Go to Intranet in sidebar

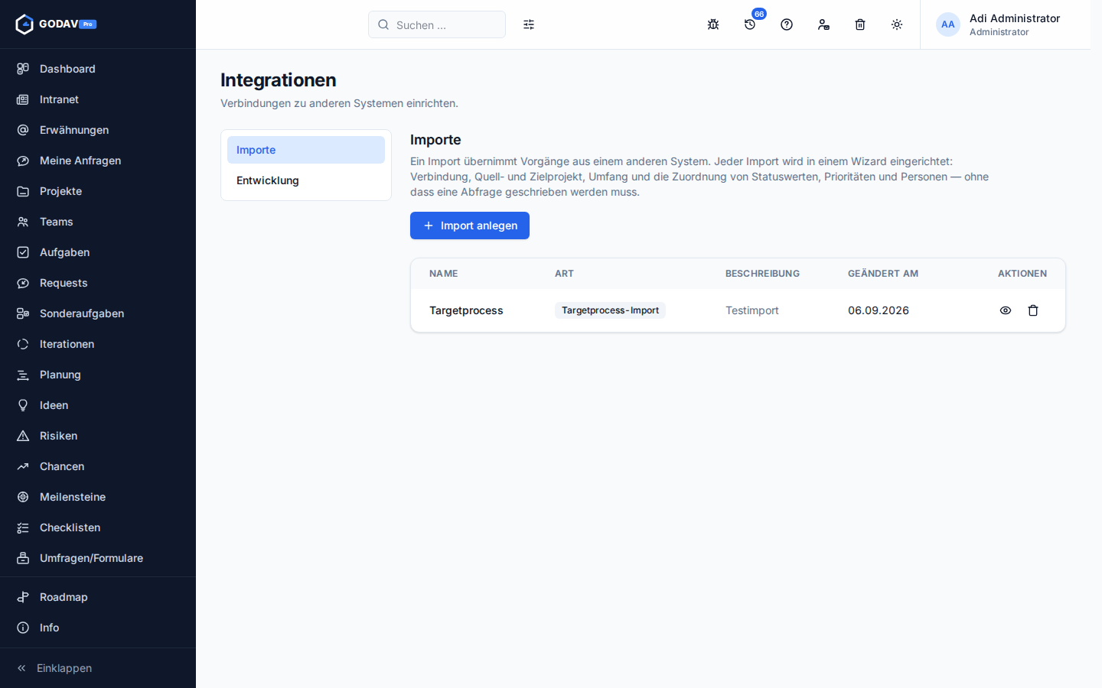click(x=98, y=99)
